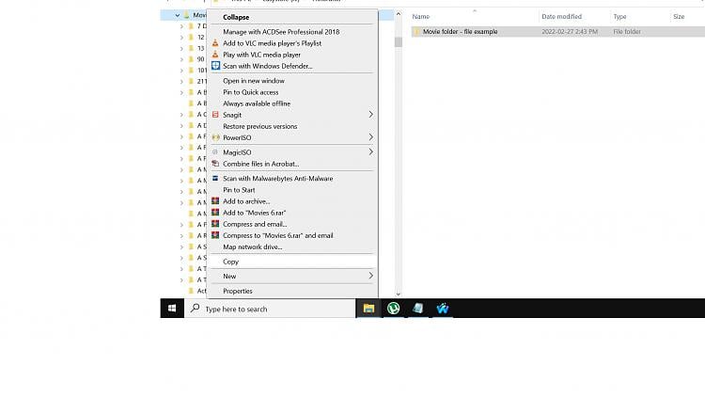Click the Malwarebytes icon in the context menu
This screenshot has height=397, width=705.
tap(215, 179)
